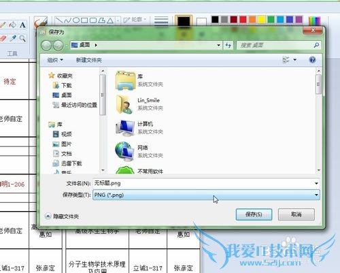The width and height of the screenshot is (340, 273).
Task: Open the Help question mark icon
Action: (312, 60)
